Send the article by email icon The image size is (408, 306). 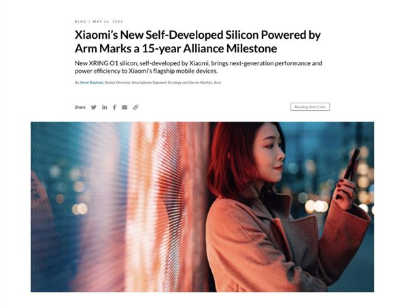click(124, 107)
